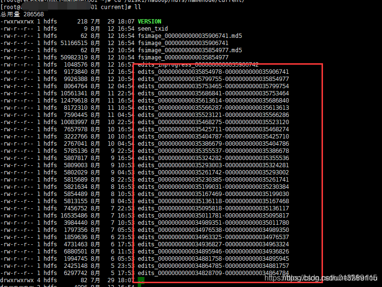Screen dimensions: 382x287
Task: Click edits file ending in 34895945
Action: click(213, 259)
